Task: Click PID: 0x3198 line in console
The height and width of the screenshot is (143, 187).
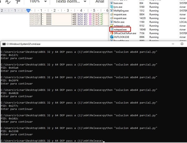Action: tap(10, 131)
